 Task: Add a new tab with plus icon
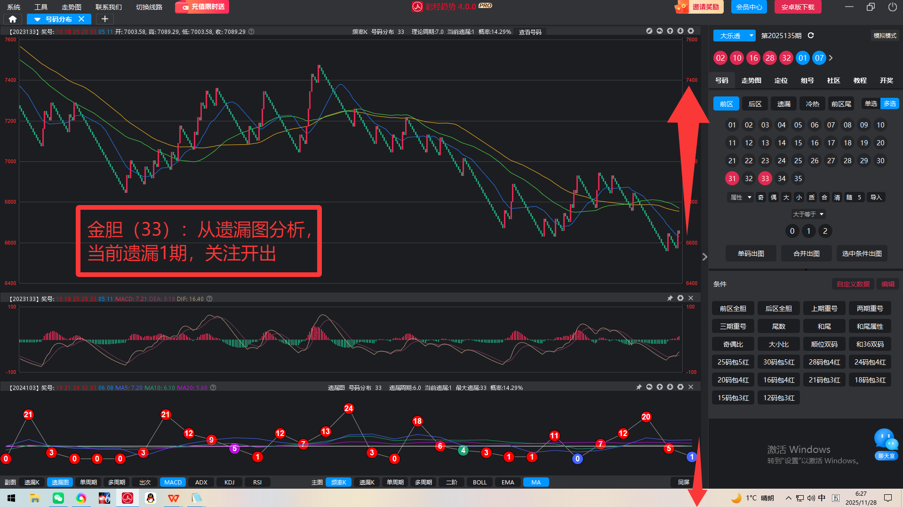(105, 19)
